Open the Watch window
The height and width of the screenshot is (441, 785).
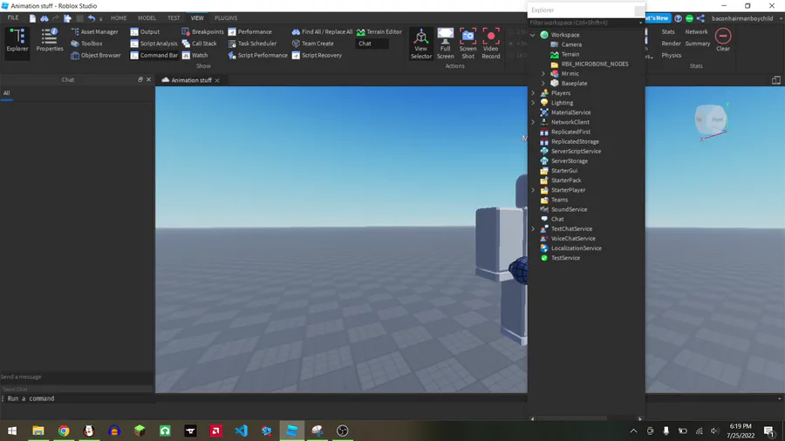coord(195,55)
